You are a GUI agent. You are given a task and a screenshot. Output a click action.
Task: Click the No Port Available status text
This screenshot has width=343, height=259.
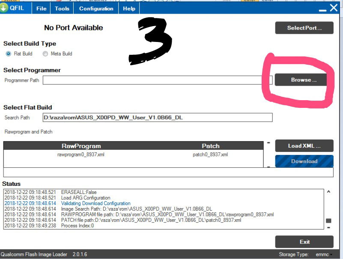point(74,27)
